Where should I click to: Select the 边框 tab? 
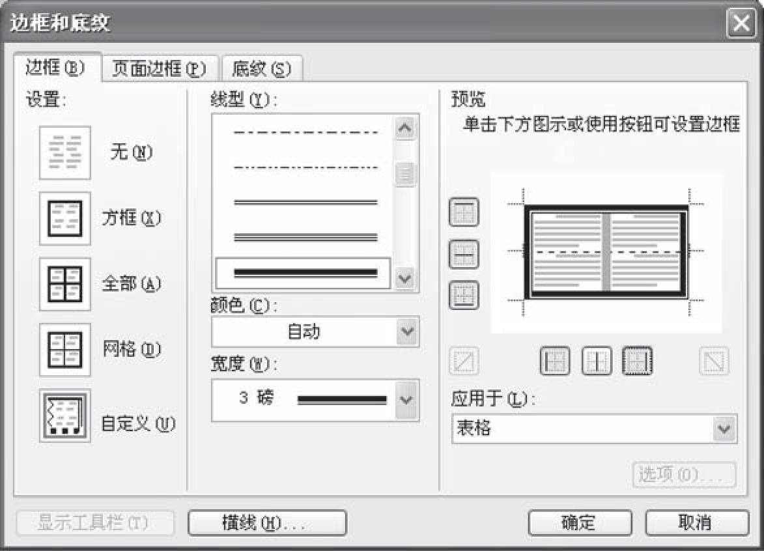click(x=57, y=67)
